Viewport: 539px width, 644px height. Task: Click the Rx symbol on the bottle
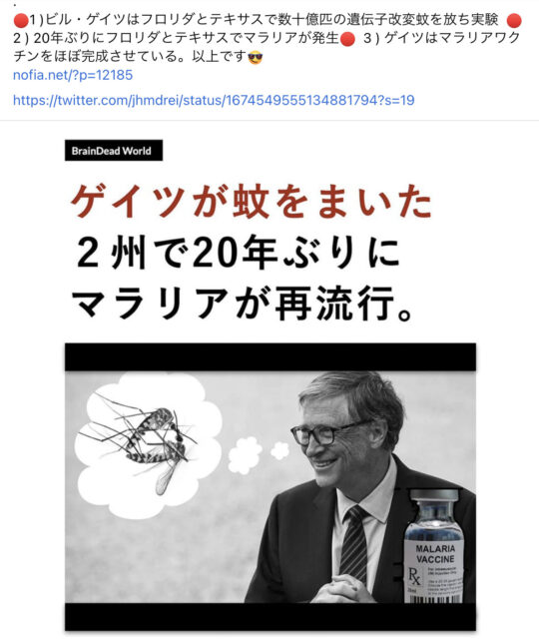[x=414, y=576]
